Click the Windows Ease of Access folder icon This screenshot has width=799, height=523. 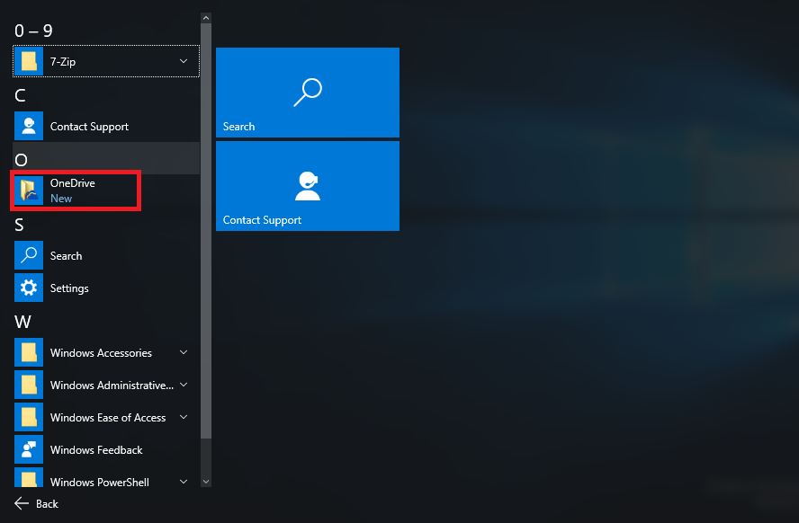(x=29, y=417)
